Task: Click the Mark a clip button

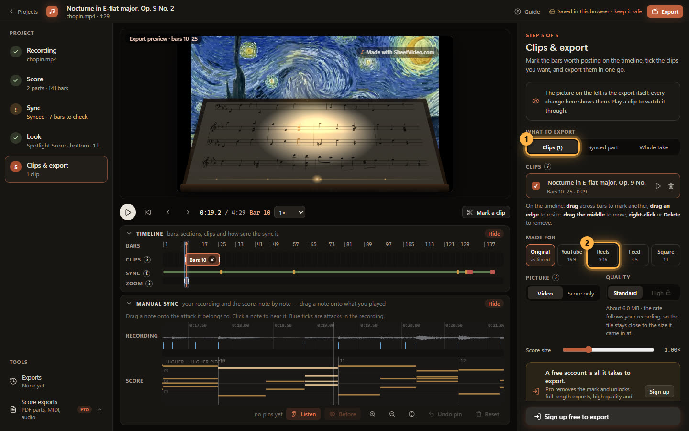Action: point(486,213)
